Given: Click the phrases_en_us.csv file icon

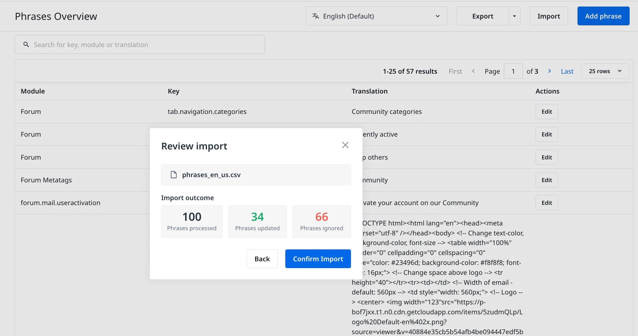Looking at the screenshot, I should tap(174, 175).
